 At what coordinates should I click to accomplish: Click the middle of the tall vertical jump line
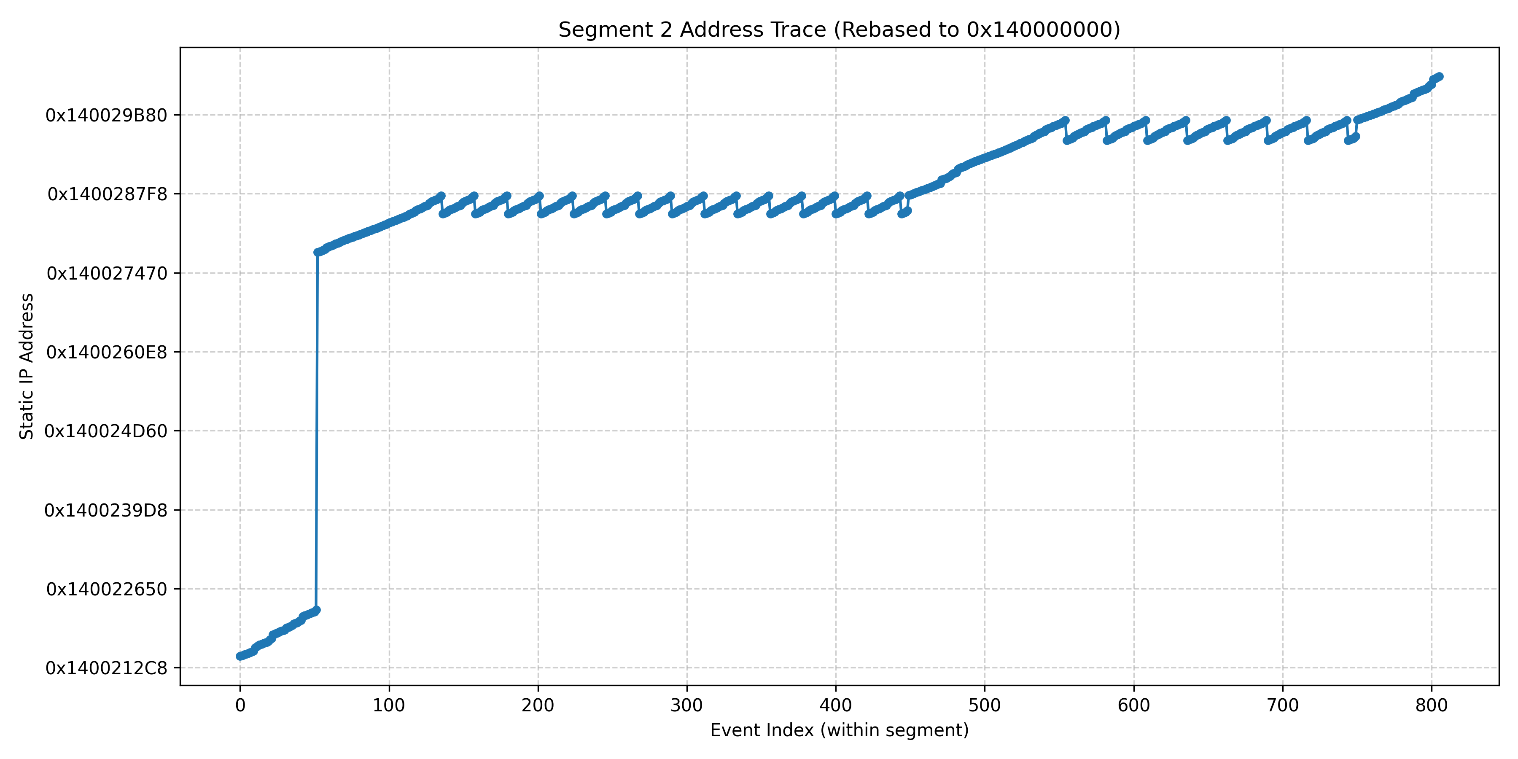[317, 430]
